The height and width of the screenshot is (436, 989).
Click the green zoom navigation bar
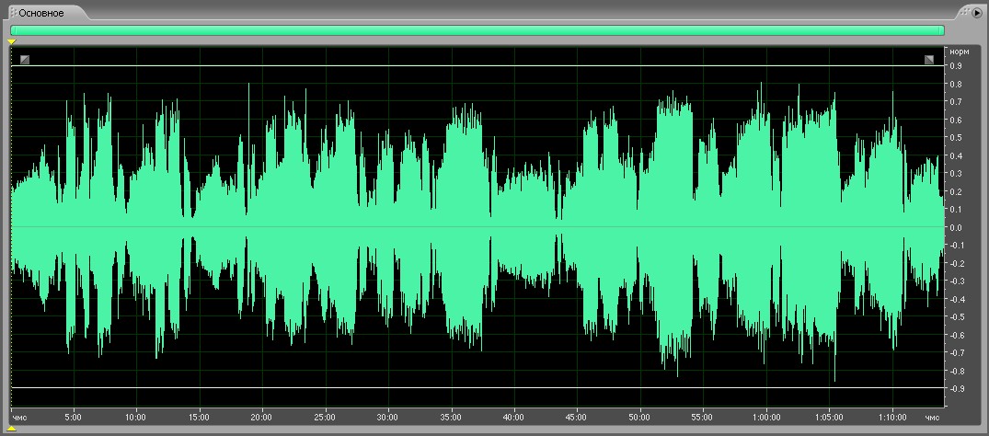477,30
